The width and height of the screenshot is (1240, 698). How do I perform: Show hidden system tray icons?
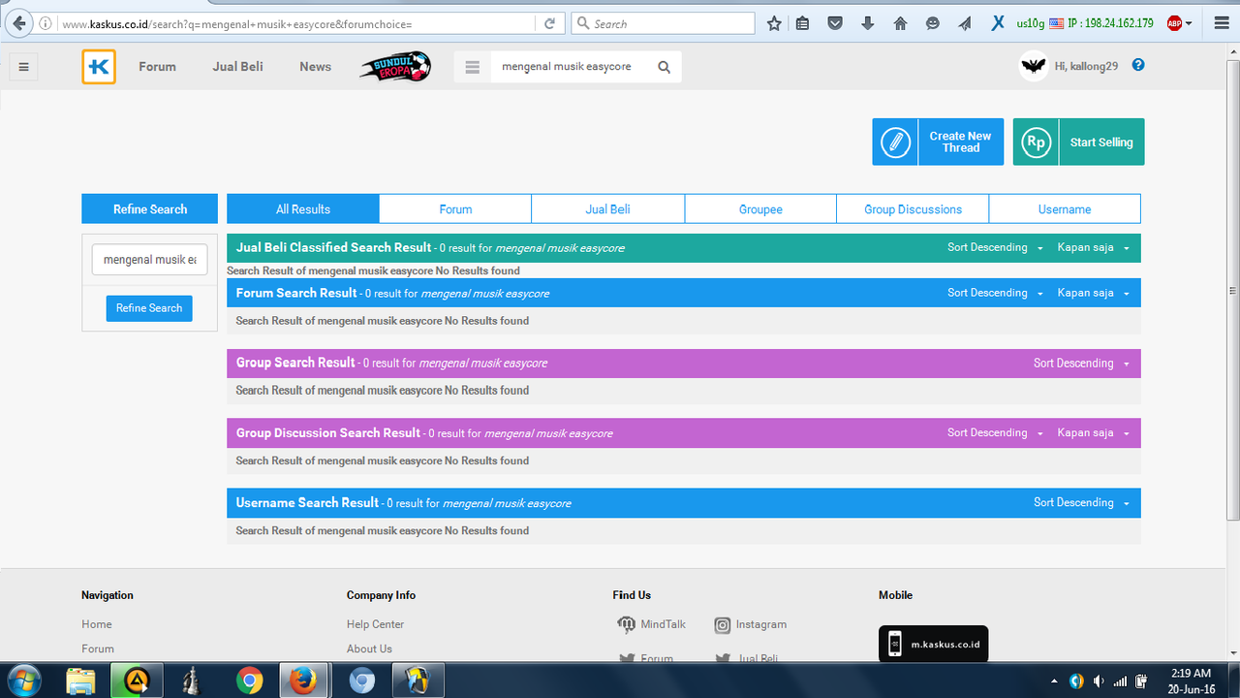coord(1055,681)
